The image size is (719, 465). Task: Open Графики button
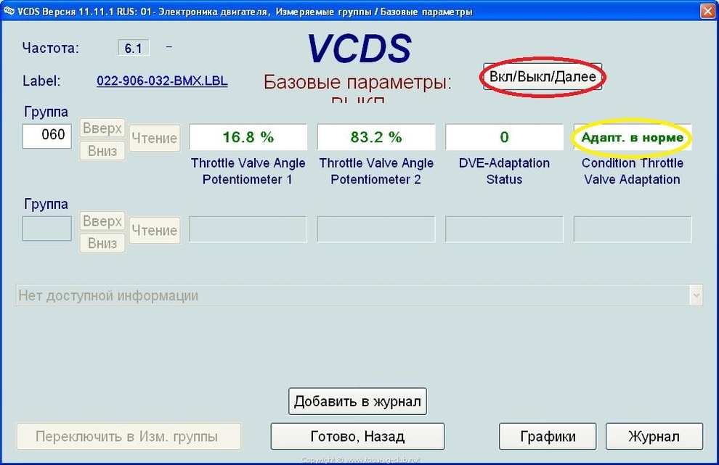548,436
